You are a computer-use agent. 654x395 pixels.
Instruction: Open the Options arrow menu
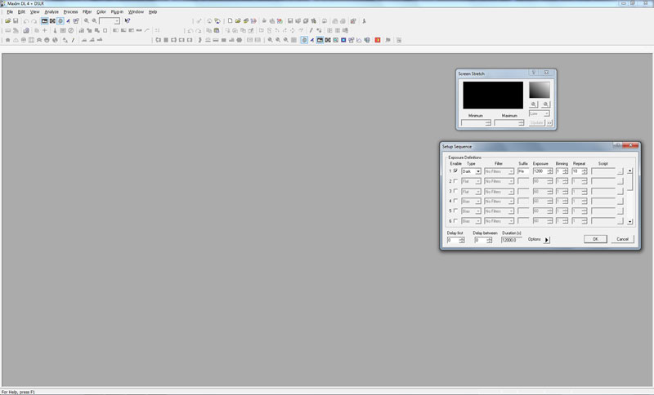(547, 240)
